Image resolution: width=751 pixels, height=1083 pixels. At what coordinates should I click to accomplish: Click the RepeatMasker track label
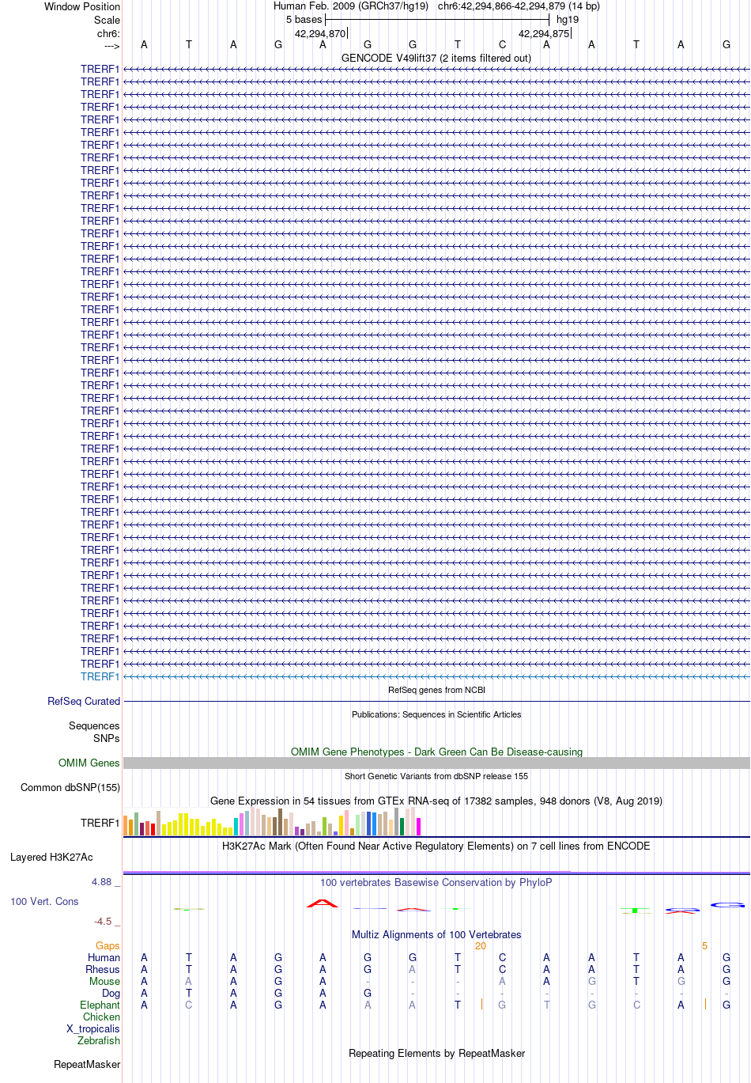tap(87, 1064)
